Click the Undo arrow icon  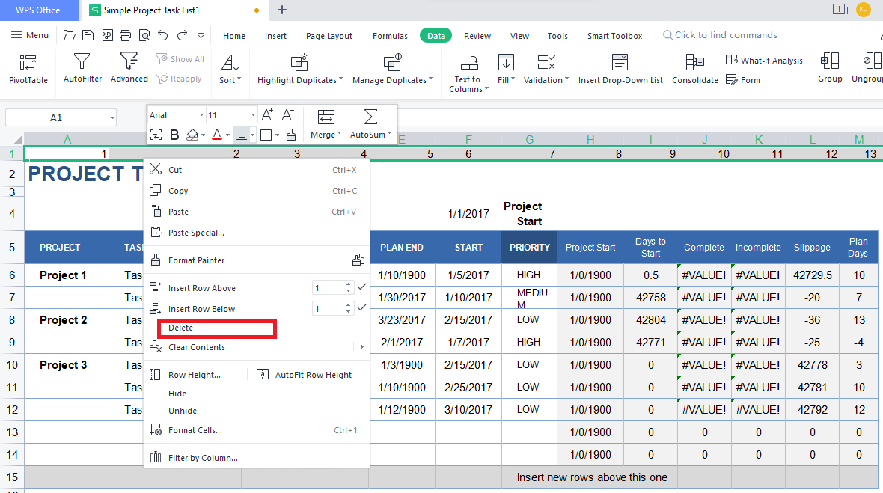coord(162,35)
